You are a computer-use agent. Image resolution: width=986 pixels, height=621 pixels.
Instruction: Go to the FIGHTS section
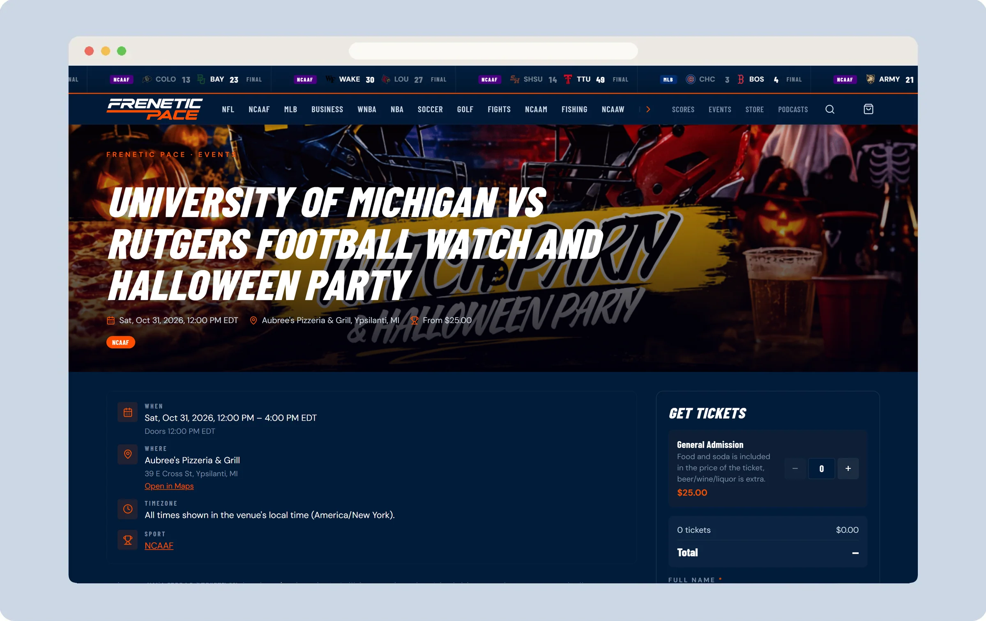tap(499, 109)
